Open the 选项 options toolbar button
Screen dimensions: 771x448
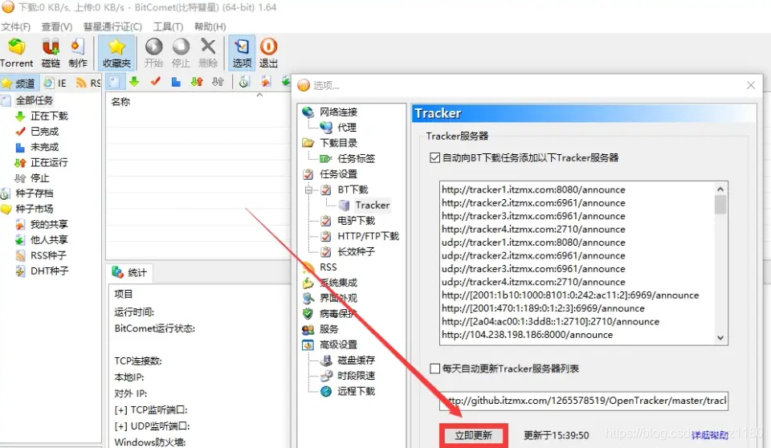pos(242,53)
